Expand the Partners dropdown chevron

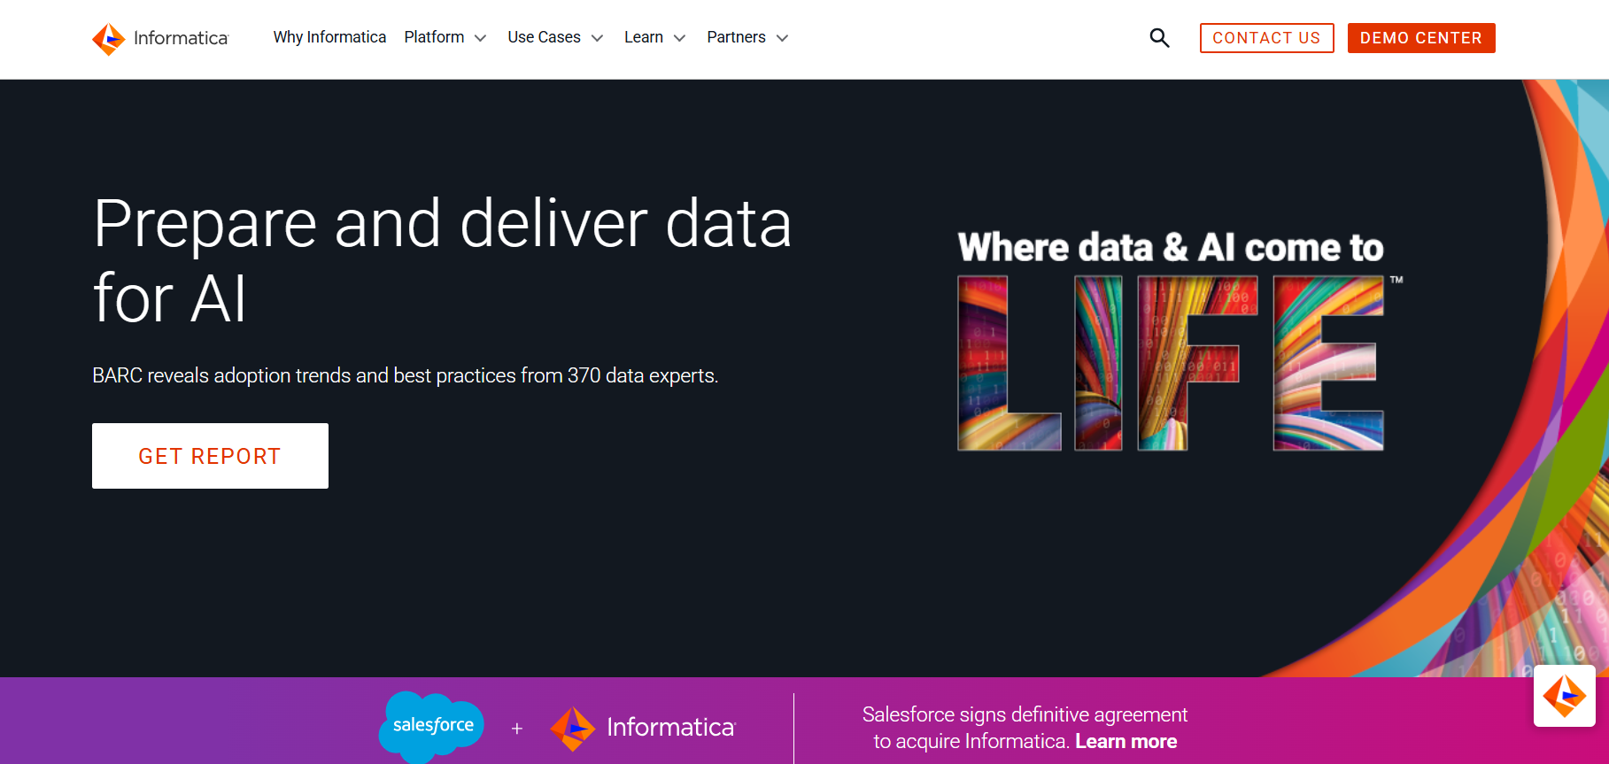pos(782,38)
